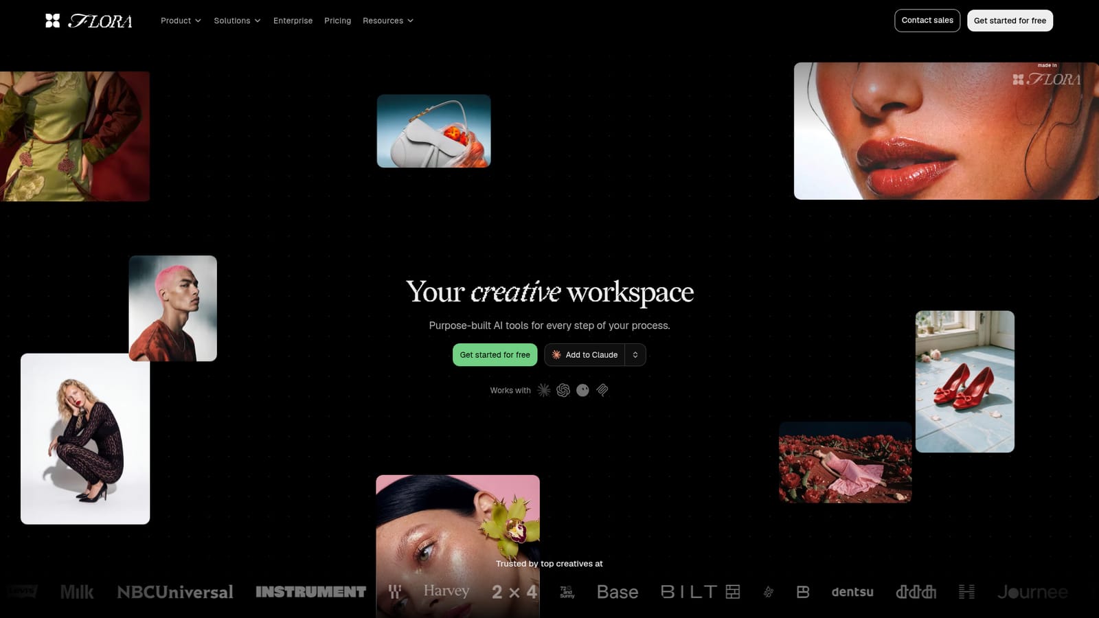Click the Milk logo in trusted brands
Viewport: 1099px width, 618px height.
(77, 592)
